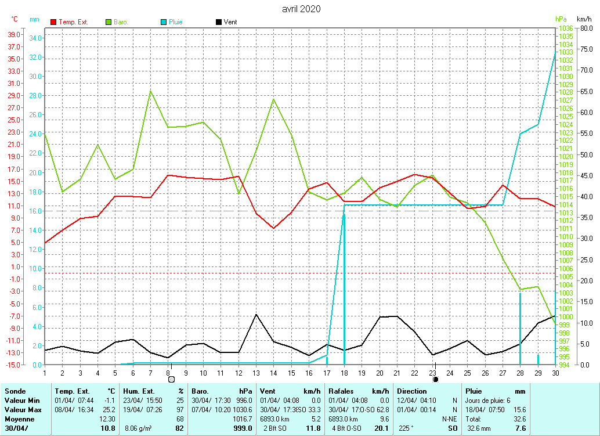Click day 18 on the x-axis
600x436 pixels.
tap(344, 372)
